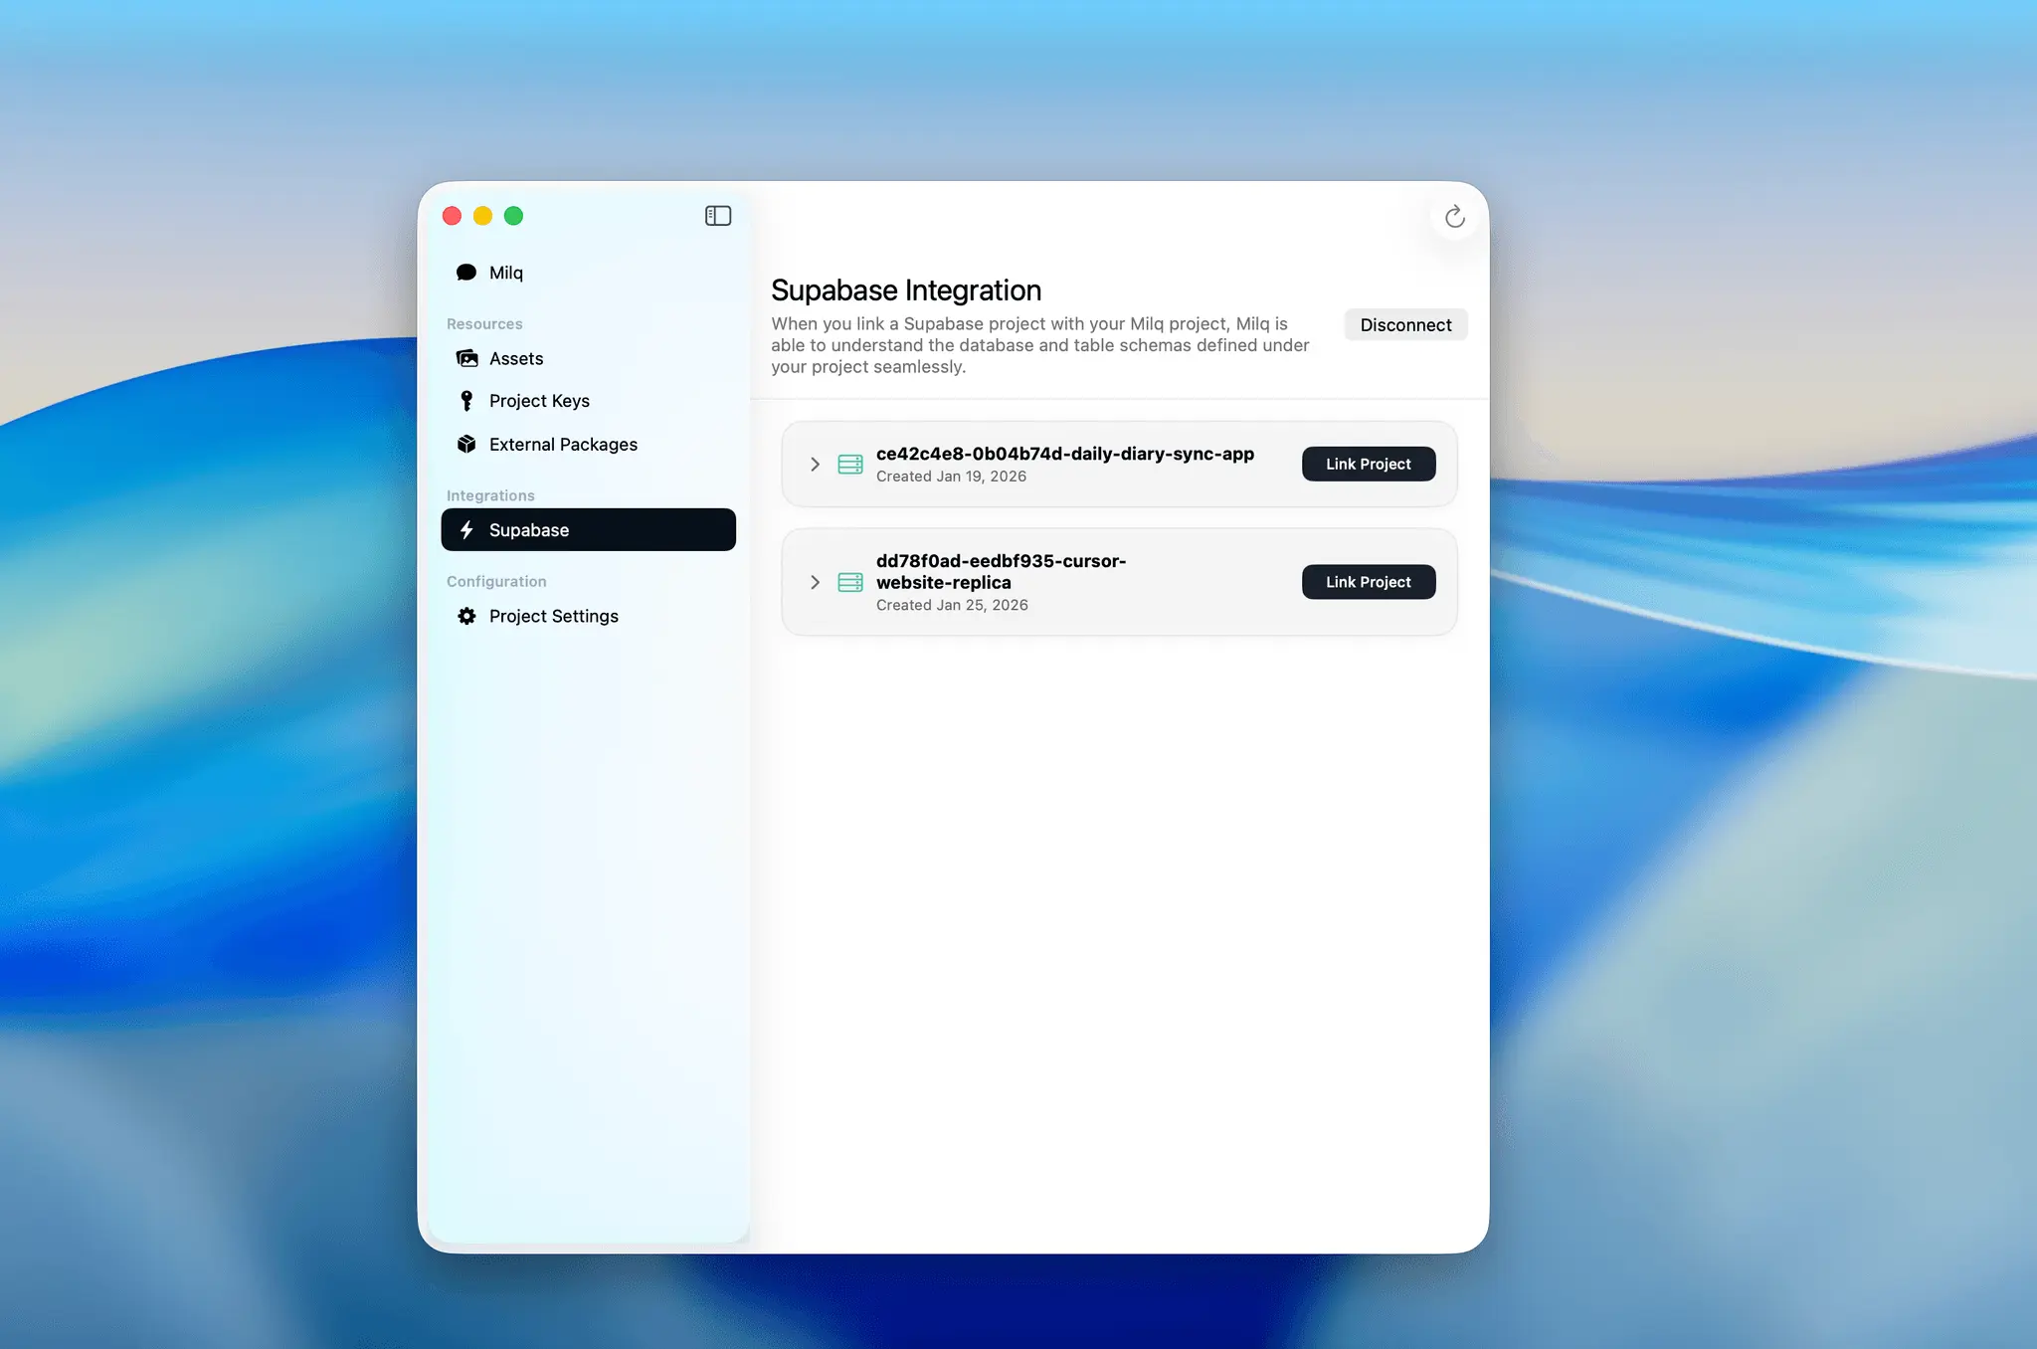Viewport: 2037px width, 1349px height.
Task: Expand the daily-diary-sync-app project chevron
Action: (815, 465)
